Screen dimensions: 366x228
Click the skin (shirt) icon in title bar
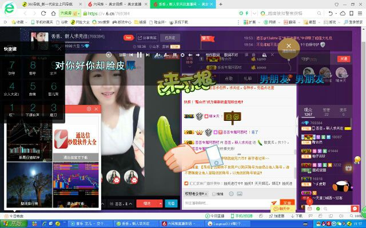[x=337, y=4]
